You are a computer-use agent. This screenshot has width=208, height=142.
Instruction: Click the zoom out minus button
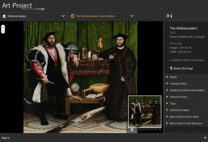pyautogui.click(x=3, y=31)
